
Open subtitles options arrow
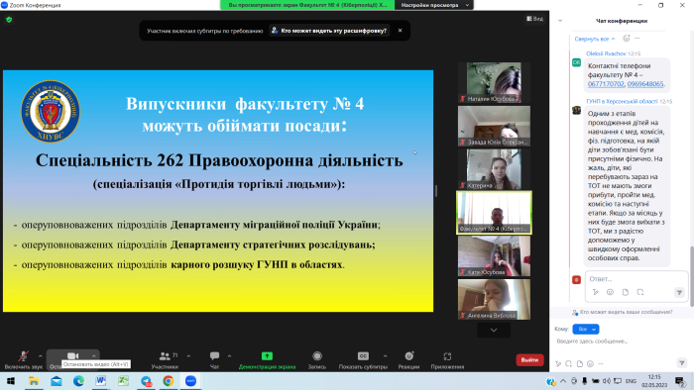point(385,356)
